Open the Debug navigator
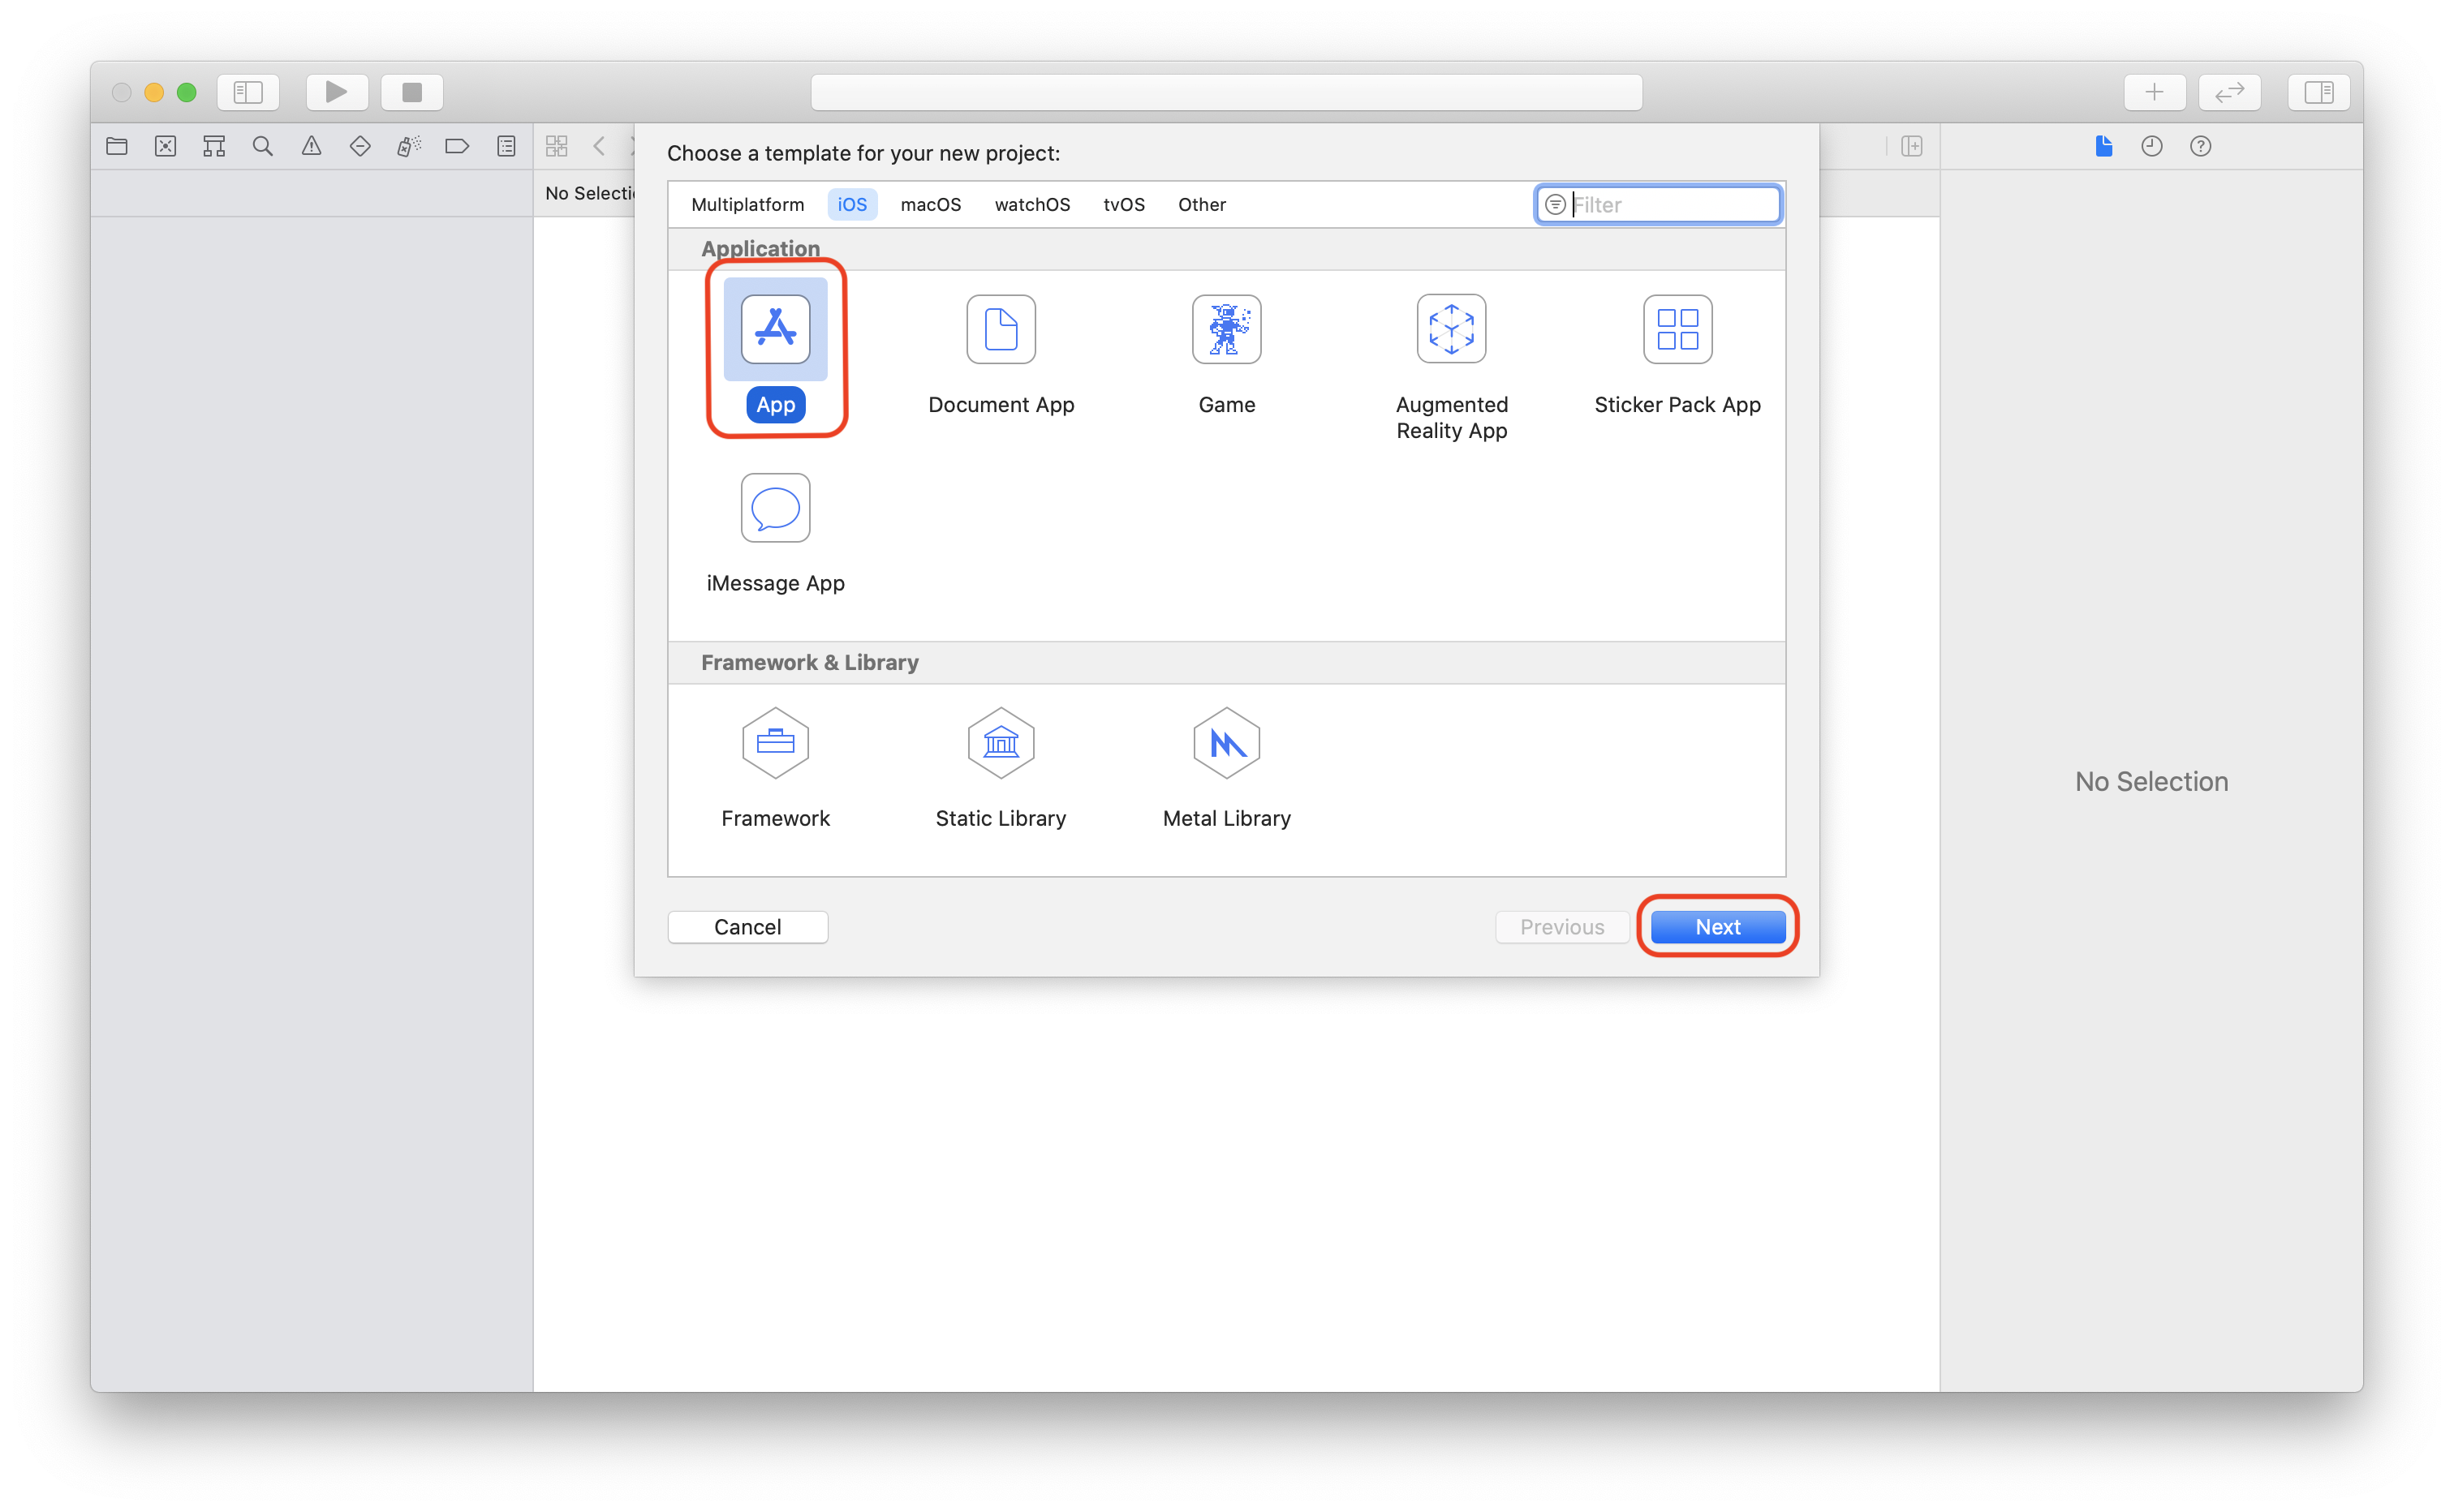The image size is (2454, 1512). pyautogui.click(x=408, y=146)
